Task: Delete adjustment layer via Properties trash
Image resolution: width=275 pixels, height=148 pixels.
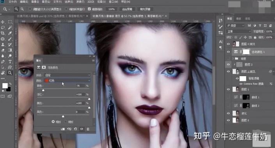Action: (88, 129)
